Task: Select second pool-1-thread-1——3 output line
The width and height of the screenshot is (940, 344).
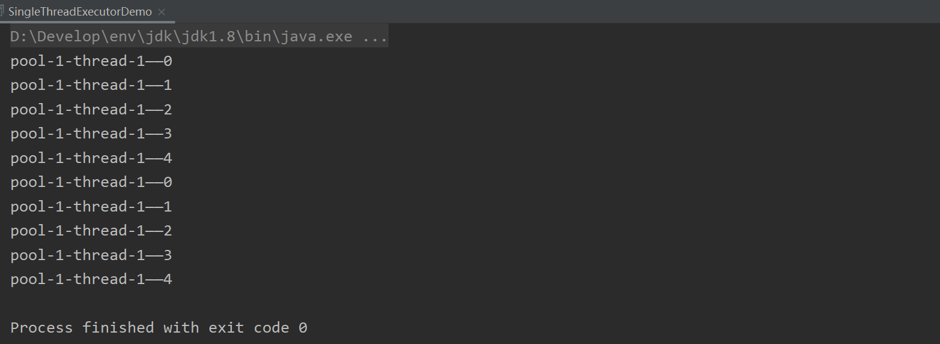Action: click(91, 255)
